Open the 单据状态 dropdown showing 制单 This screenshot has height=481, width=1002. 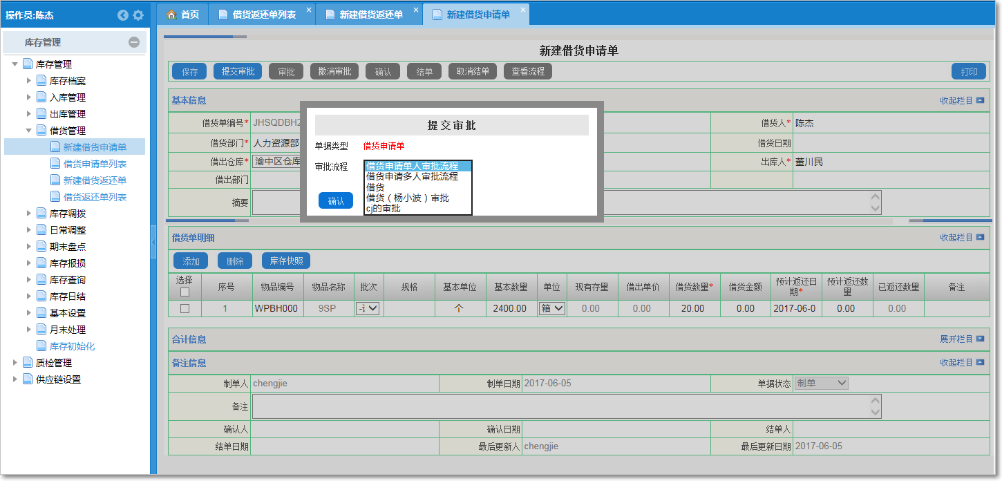821,383
